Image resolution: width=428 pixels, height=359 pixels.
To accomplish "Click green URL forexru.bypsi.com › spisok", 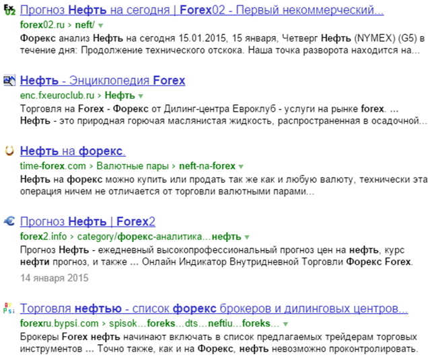I will pyautogui.click(x=149, y=323).
